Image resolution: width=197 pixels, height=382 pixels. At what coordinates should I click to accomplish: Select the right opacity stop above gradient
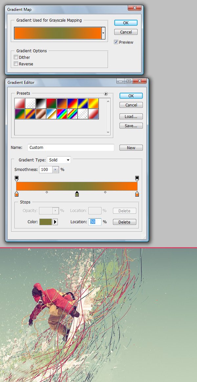137,179
